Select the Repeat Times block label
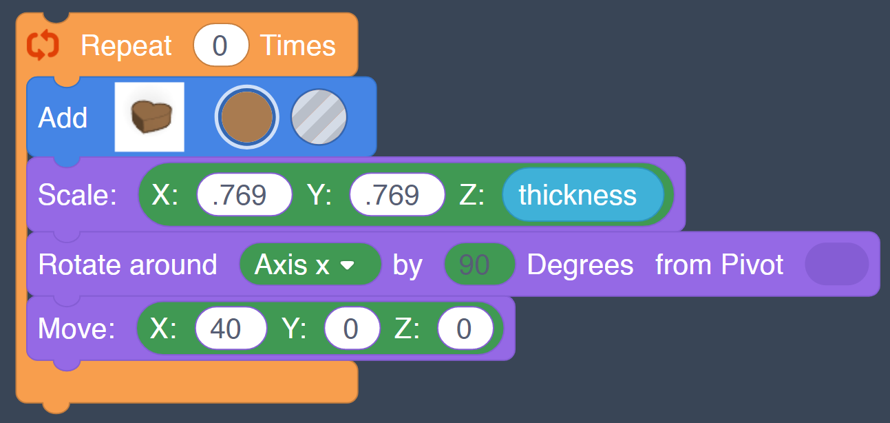890x423 pixels. (x=126, y=46)
